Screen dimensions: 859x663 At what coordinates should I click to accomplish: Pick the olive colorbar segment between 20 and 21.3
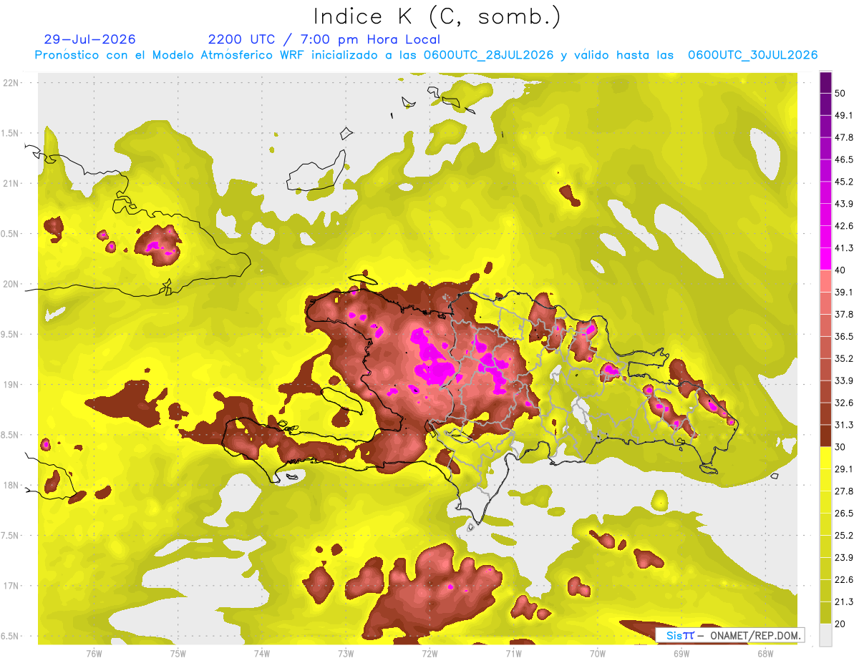(x=825, y=613)
